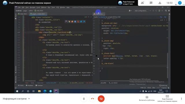This screenshot has height=104, width=185.
Task: Click the IDE Search Everywhere magnifier icon
Action: [166, 11]
